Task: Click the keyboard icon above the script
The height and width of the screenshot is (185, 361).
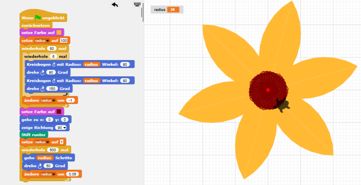Action: pyautogui.click(x=137, y=4)
